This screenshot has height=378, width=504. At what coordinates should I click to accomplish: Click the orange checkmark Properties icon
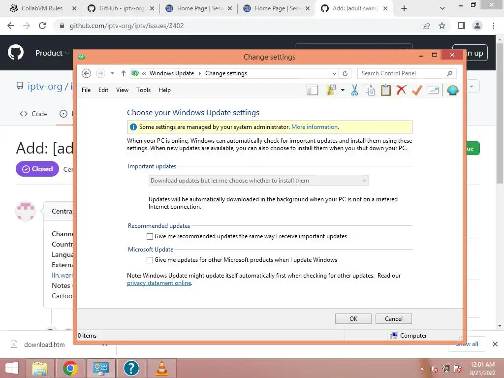coord(417,91)
